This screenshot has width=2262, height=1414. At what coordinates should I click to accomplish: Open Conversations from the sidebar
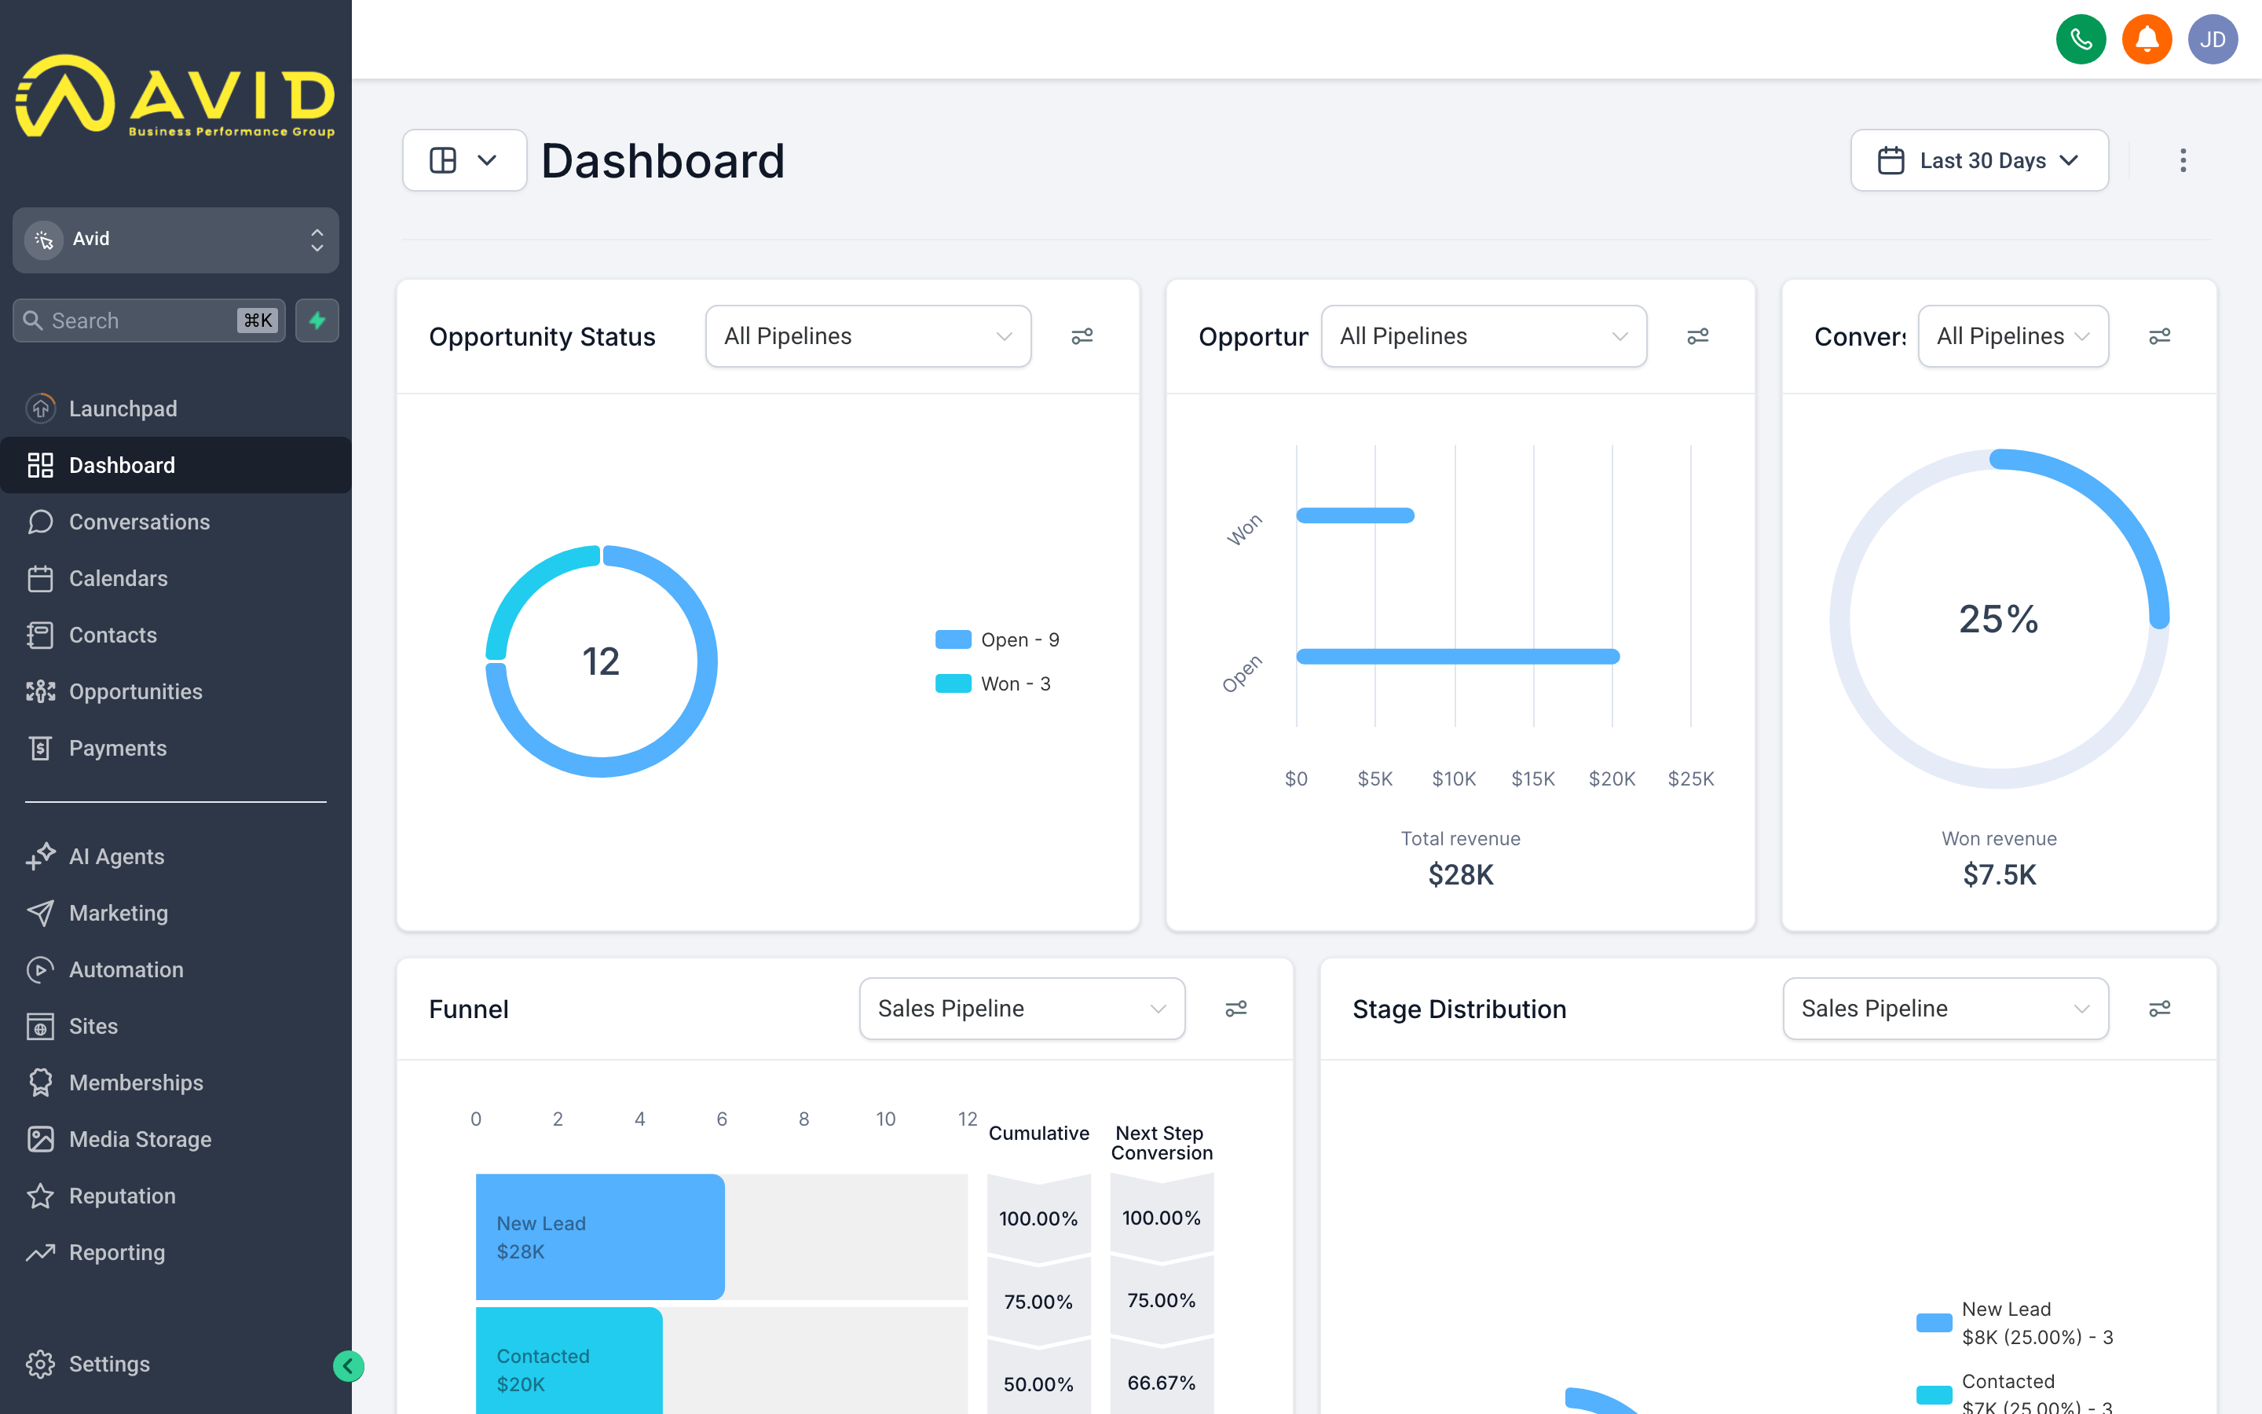[x=176, y=522]
